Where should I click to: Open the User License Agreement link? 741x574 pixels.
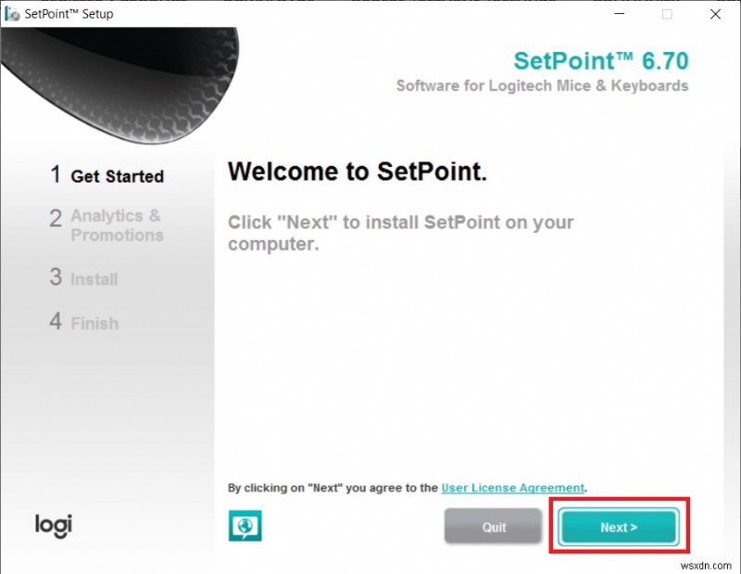[513, 488]
